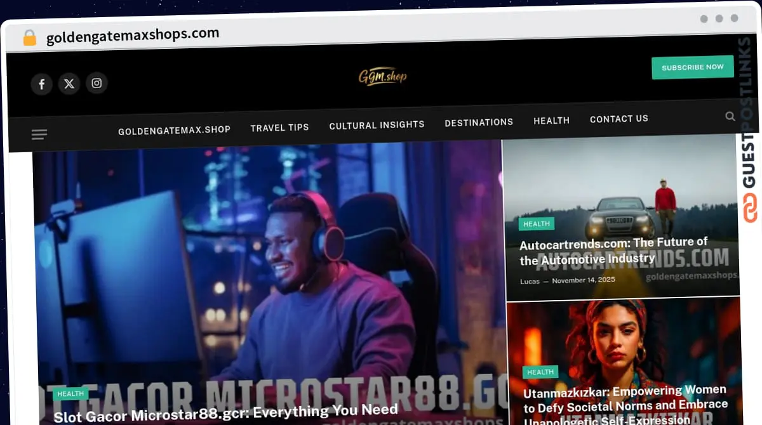
Task: Open the X (Twitter) social icon
Action: coord(69,84)
